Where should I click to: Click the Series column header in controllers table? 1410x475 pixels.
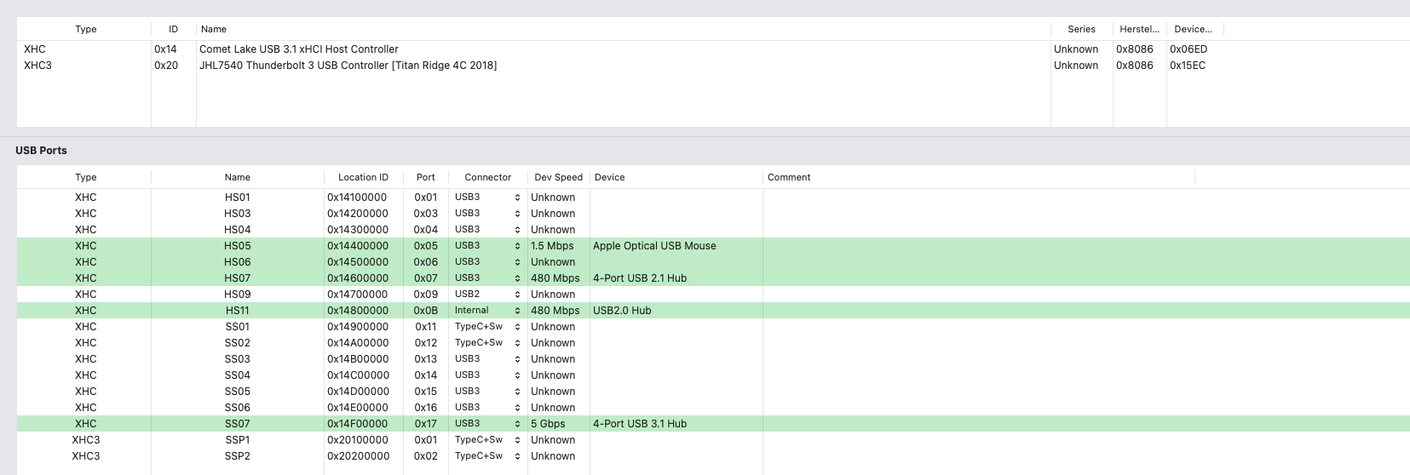tap(1081, 29)
